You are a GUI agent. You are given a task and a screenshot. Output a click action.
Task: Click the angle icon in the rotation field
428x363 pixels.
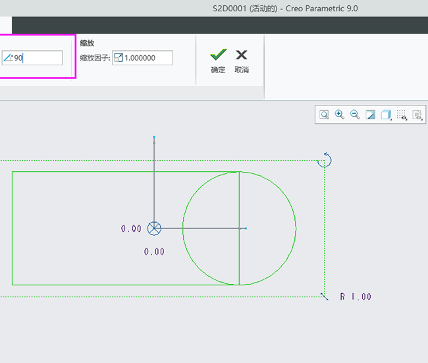point(9,58)
